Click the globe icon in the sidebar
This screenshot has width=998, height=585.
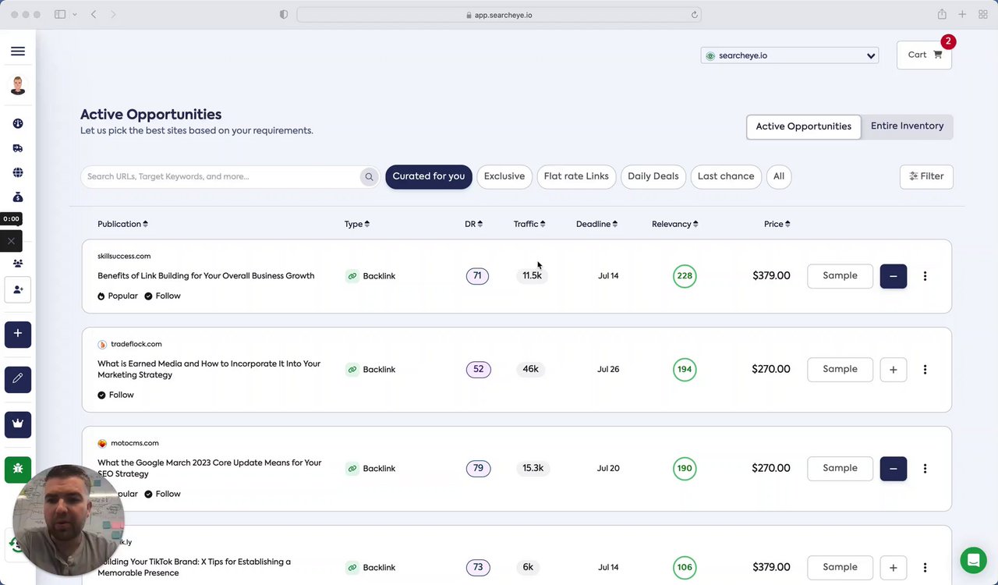(18, 172)
